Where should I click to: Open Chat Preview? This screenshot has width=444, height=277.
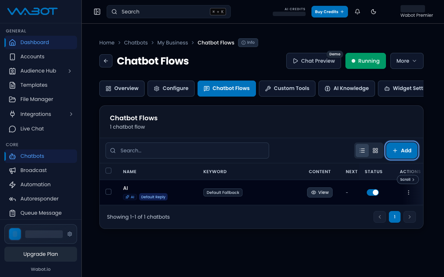point(314,61)
